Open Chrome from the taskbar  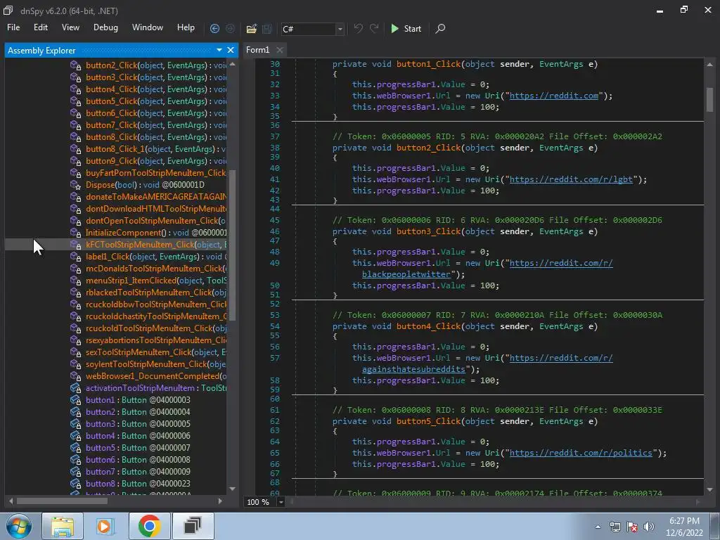pos(149,526)
